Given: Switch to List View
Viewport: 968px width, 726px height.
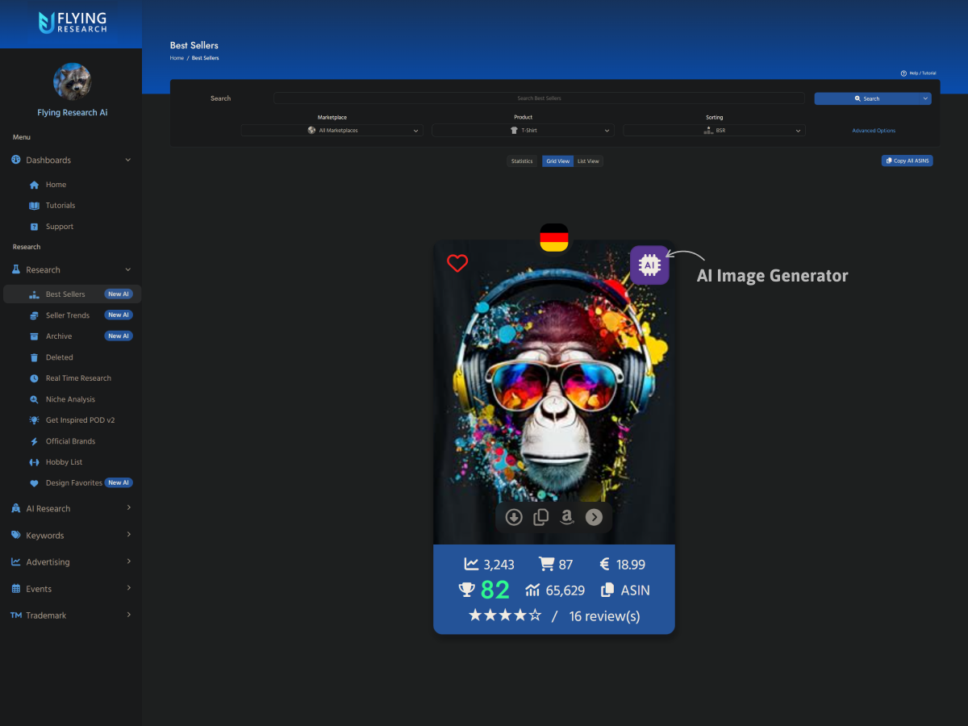Looking at the screenshot, I should pyautogui.click(x=588, y=161).
